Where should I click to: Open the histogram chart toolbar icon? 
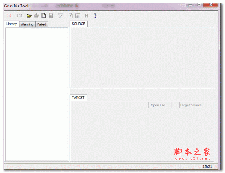coord(78,16)
